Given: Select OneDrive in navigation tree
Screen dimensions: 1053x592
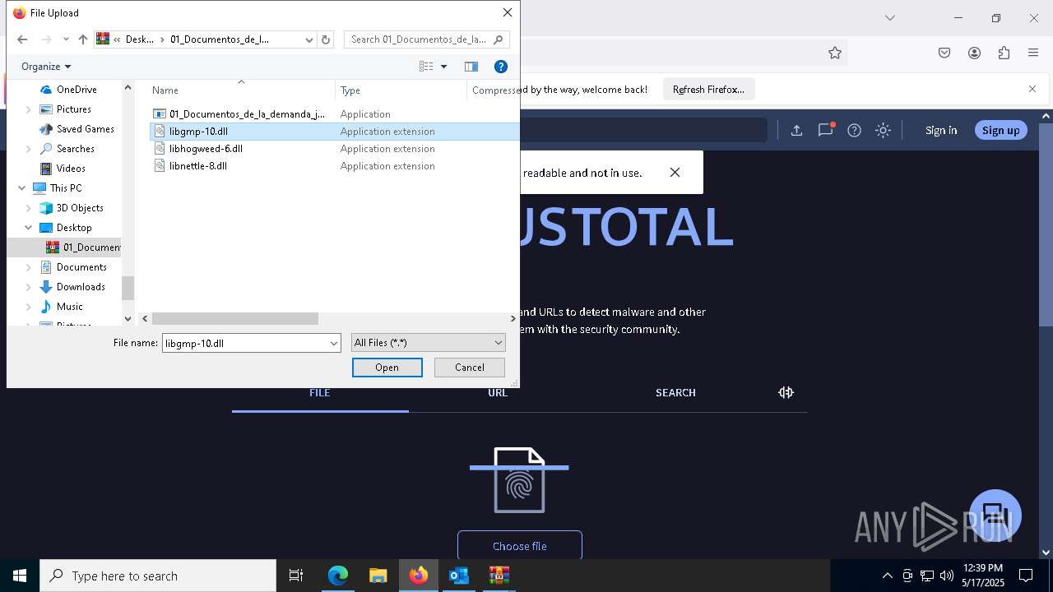Looking at the screenshot, I should pos(77,90).
